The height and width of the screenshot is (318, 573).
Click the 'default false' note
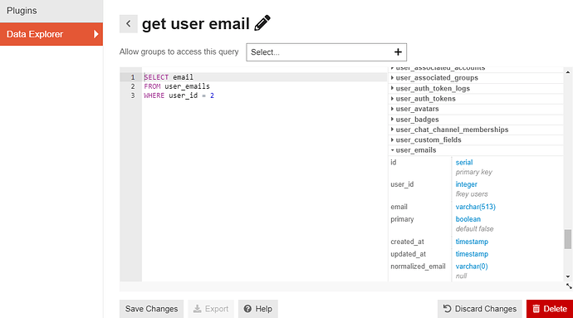click(x=474, y=229)
